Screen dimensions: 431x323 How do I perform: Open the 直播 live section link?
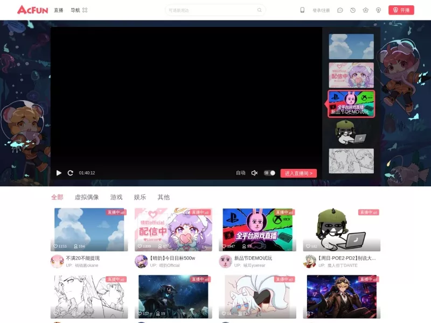(x=58, y=10)
